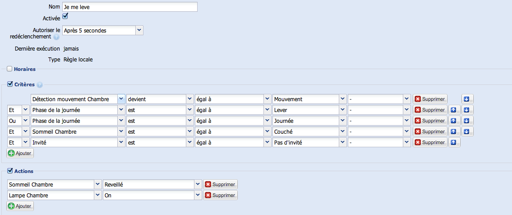Image resolution: width=512 pixels, height=215 pixels.
Task: Move the Sommeil Chambre criterion down
Action: [467, 132]
